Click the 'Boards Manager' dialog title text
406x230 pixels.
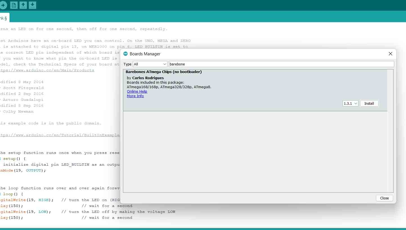tap(145, 54)
